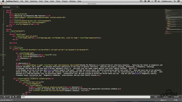The image size is (182, 102).
Task: Click the Adobe menu bar icon
Action: click(x=141, y=1)
